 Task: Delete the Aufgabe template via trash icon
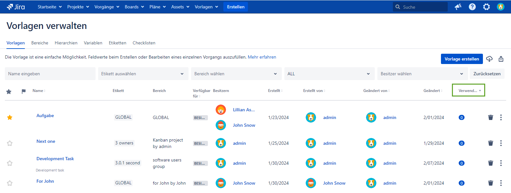pos(490,117)
